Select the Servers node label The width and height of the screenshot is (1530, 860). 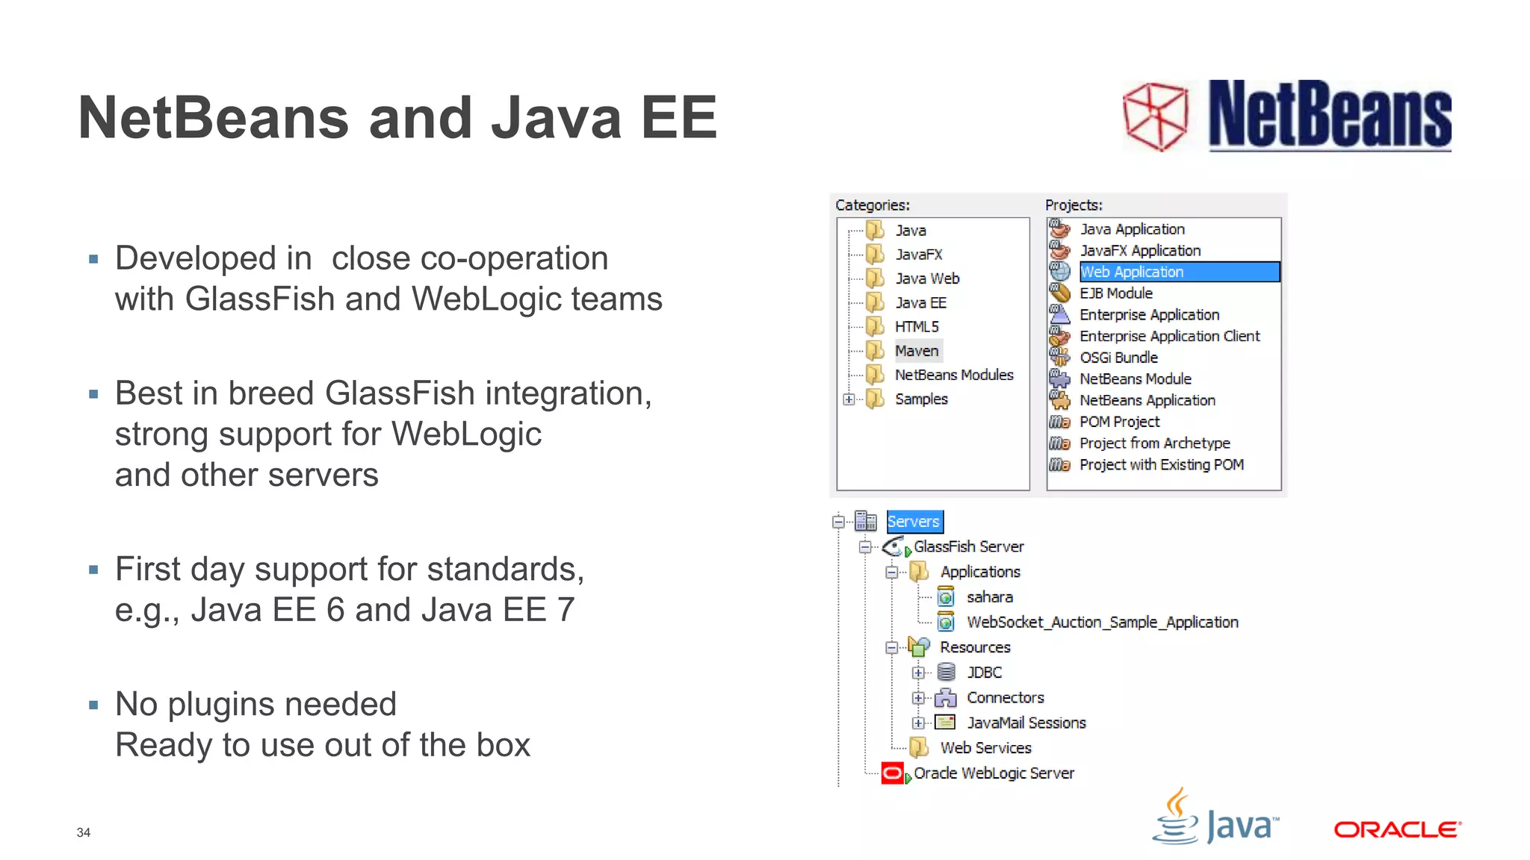tap(914, 521)
